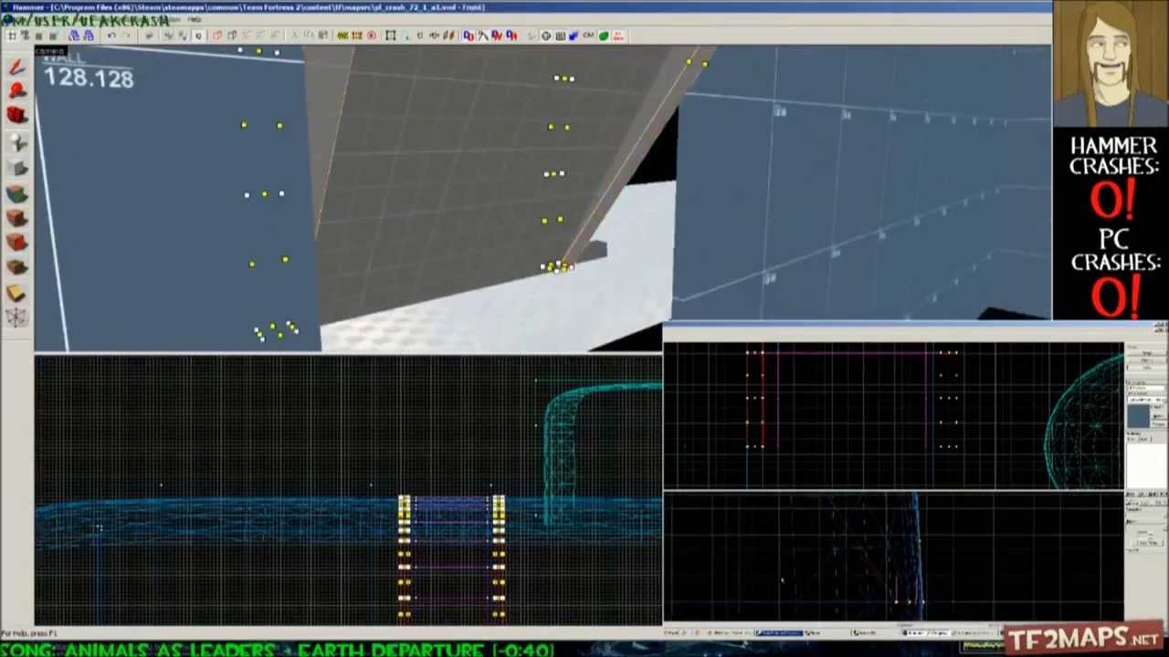Click the save window state icon
This screenshot has width=1169, height=657.
pos(89,36)
